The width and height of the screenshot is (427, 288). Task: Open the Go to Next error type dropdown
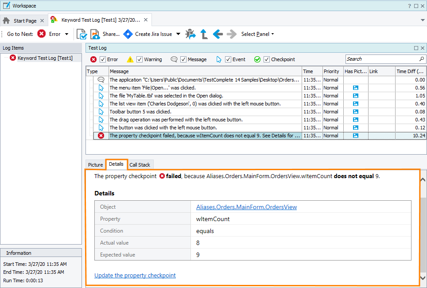coord(67,34)
